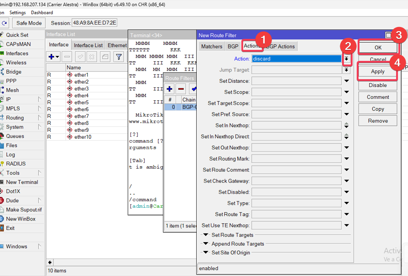Switch to the BGP Actions tab
The height and width of the screenshot is (276, 408).
[x=281, y=46]
